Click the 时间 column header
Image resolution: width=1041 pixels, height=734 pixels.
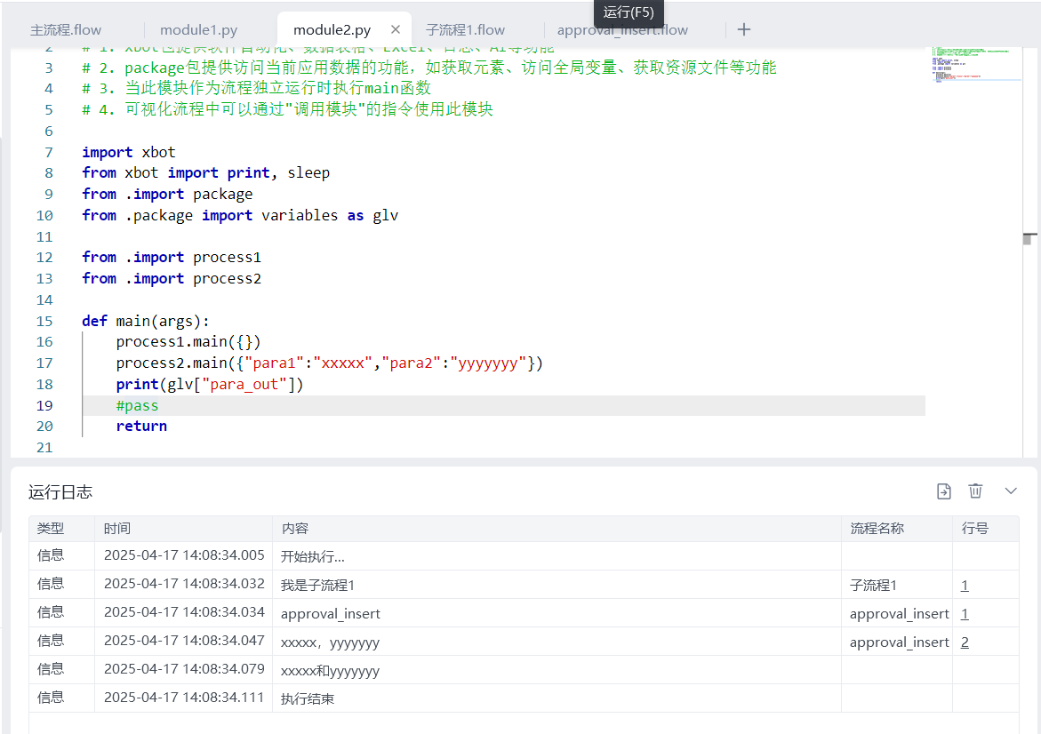pos(117,529)
